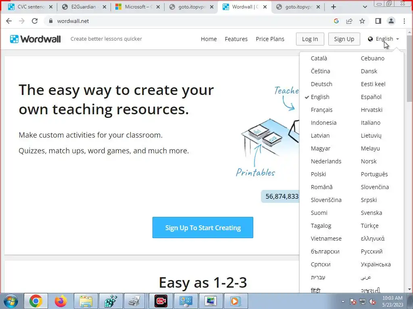Close the CVC sentence tab

coord(50,7)
